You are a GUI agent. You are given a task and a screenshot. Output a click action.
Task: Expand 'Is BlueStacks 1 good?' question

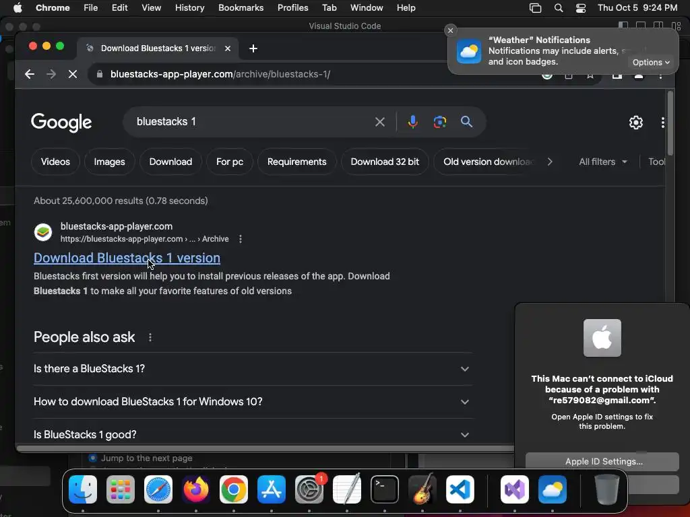pos(253,434)
